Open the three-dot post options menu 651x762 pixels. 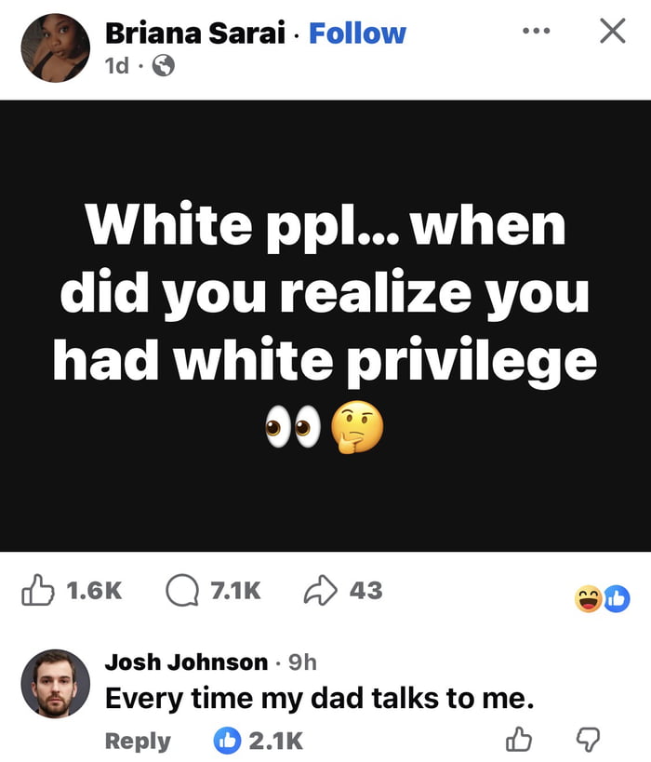point(537,33)
